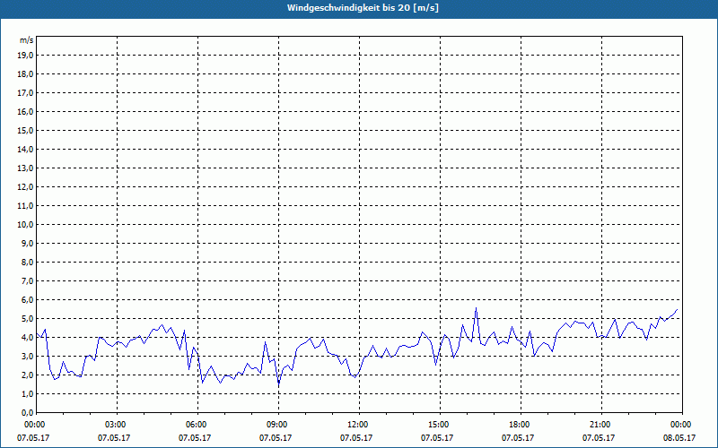Select the 3,0 y-axis label

27,356
